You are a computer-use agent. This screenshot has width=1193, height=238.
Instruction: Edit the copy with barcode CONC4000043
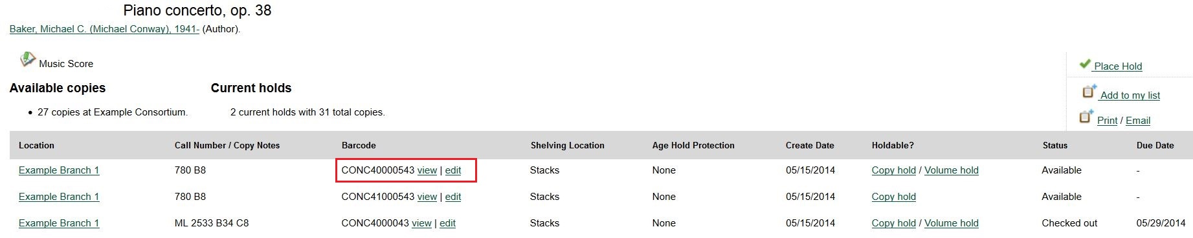click(x=447, y=223)
